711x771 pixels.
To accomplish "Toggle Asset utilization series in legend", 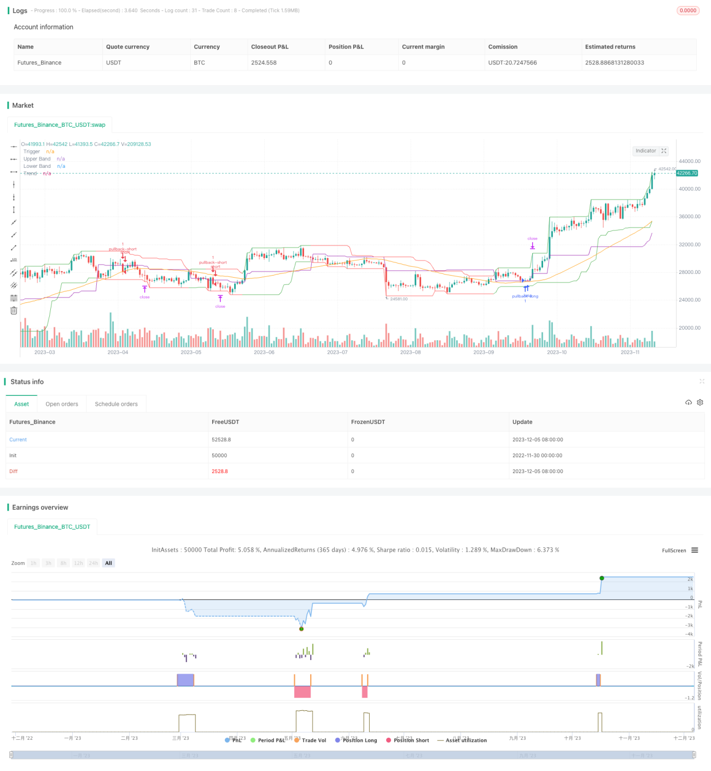I will pyautogui.click(x=462, y=740).
